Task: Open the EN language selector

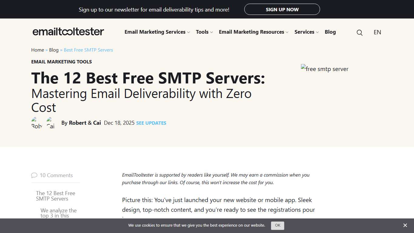Action: click(377, 32)
